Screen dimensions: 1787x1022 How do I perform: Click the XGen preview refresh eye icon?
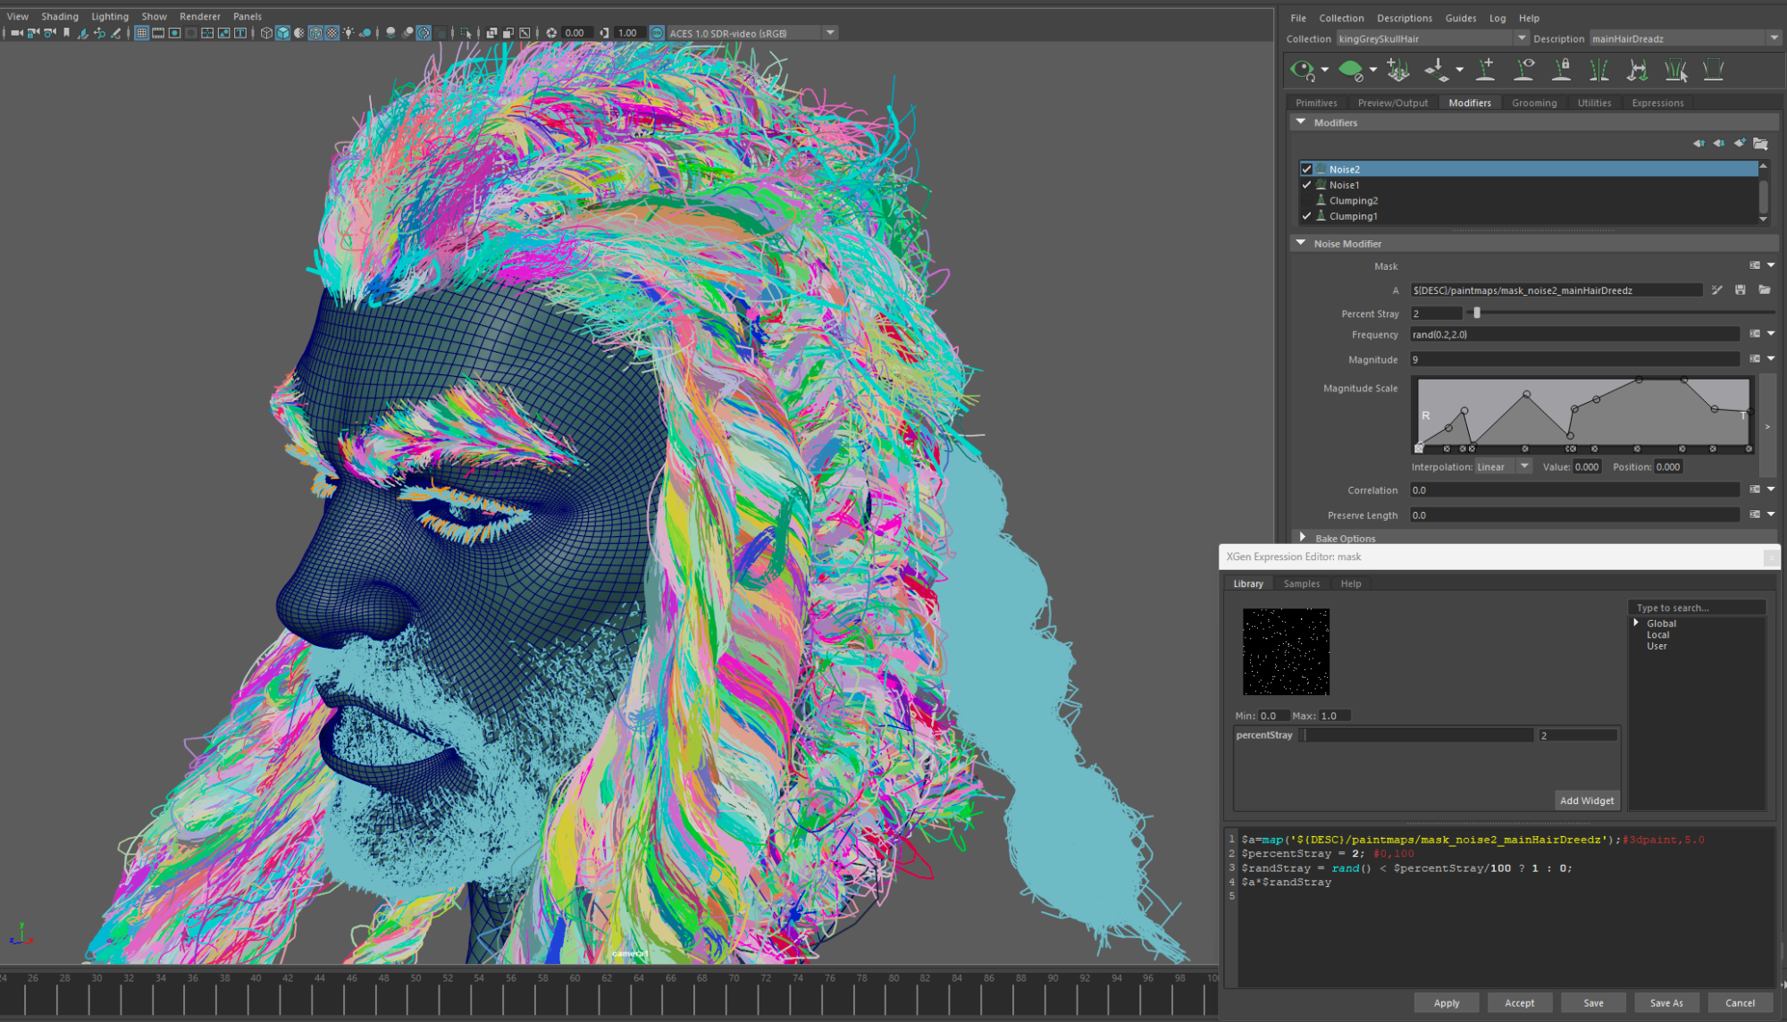1303,70
